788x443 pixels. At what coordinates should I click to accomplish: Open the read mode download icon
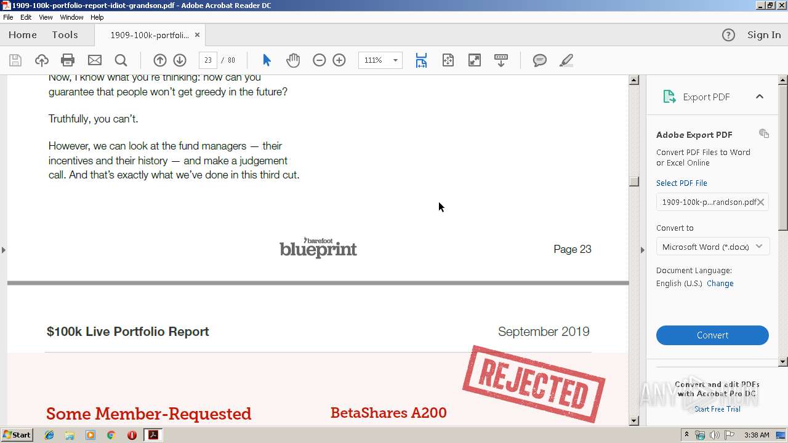[x=501, y=60]
